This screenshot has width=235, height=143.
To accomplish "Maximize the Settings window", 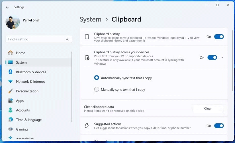I will pos(217,5).
